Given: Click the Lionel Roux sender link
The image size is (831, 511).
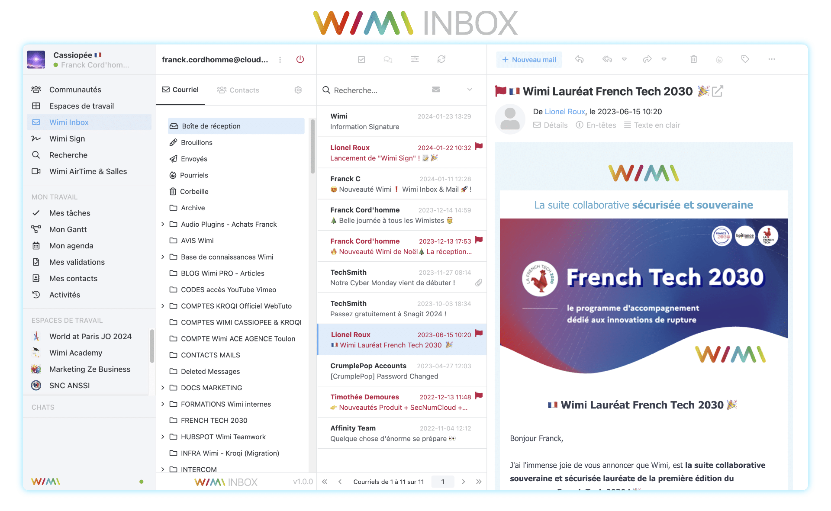Looking at the screenshot, I should click(x=565, y=112).
